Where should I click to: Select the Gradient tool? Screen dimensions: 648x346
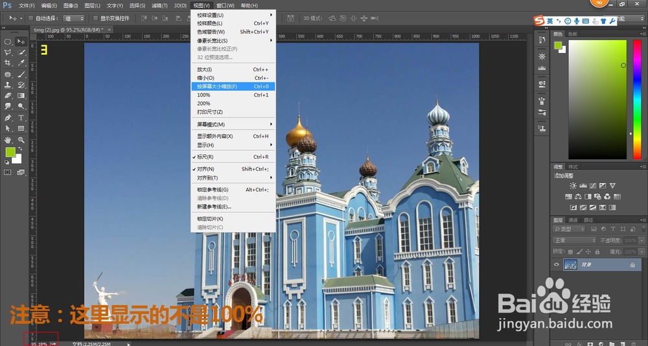[x=21, y=95]
